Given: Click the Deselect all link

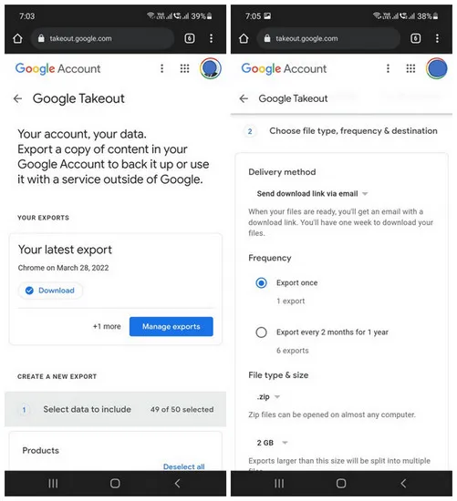Looking at the screenshot, I should [x=183, y=466].
